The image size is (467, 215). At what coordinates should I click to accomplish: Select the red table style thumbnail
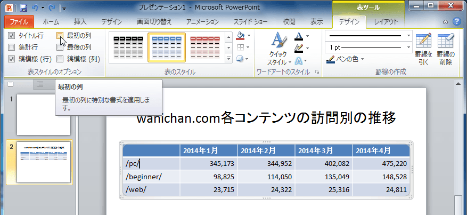205,47
